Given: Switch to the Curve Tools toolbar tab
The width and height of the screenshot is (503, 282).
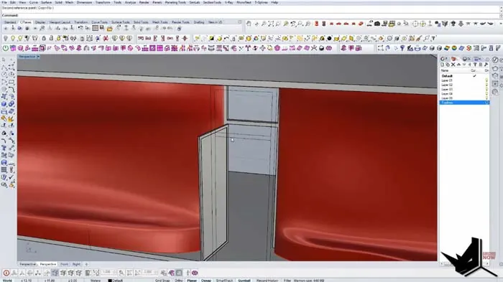Looking at the screenshot, I should (x=99, y=22).
